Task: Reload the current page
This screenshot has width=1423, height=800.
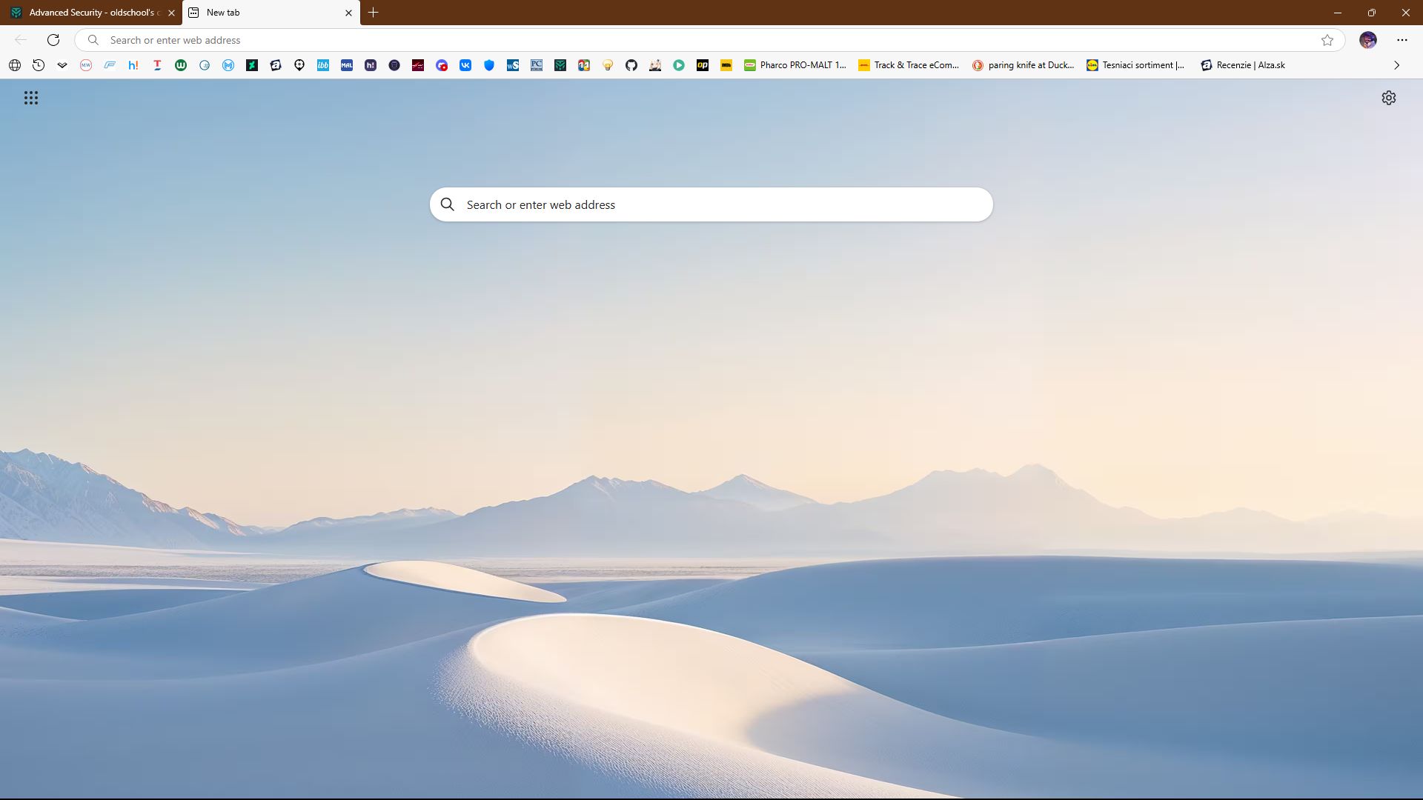Action: (x=53, y=40)
